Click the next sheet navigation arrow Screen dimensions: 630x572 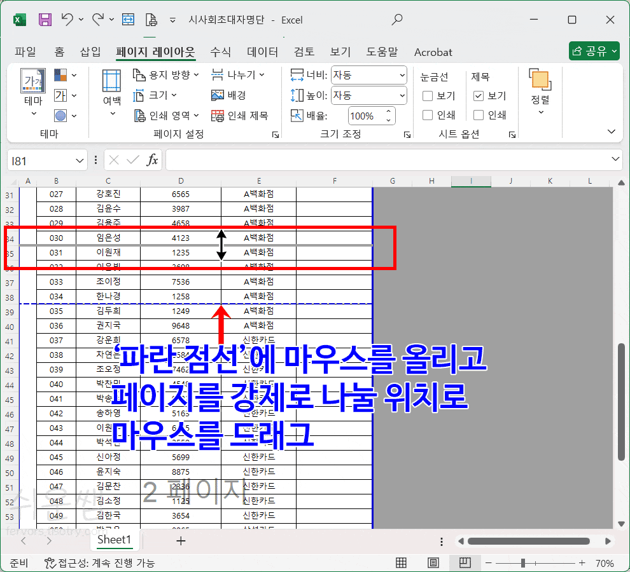(49, 541)
